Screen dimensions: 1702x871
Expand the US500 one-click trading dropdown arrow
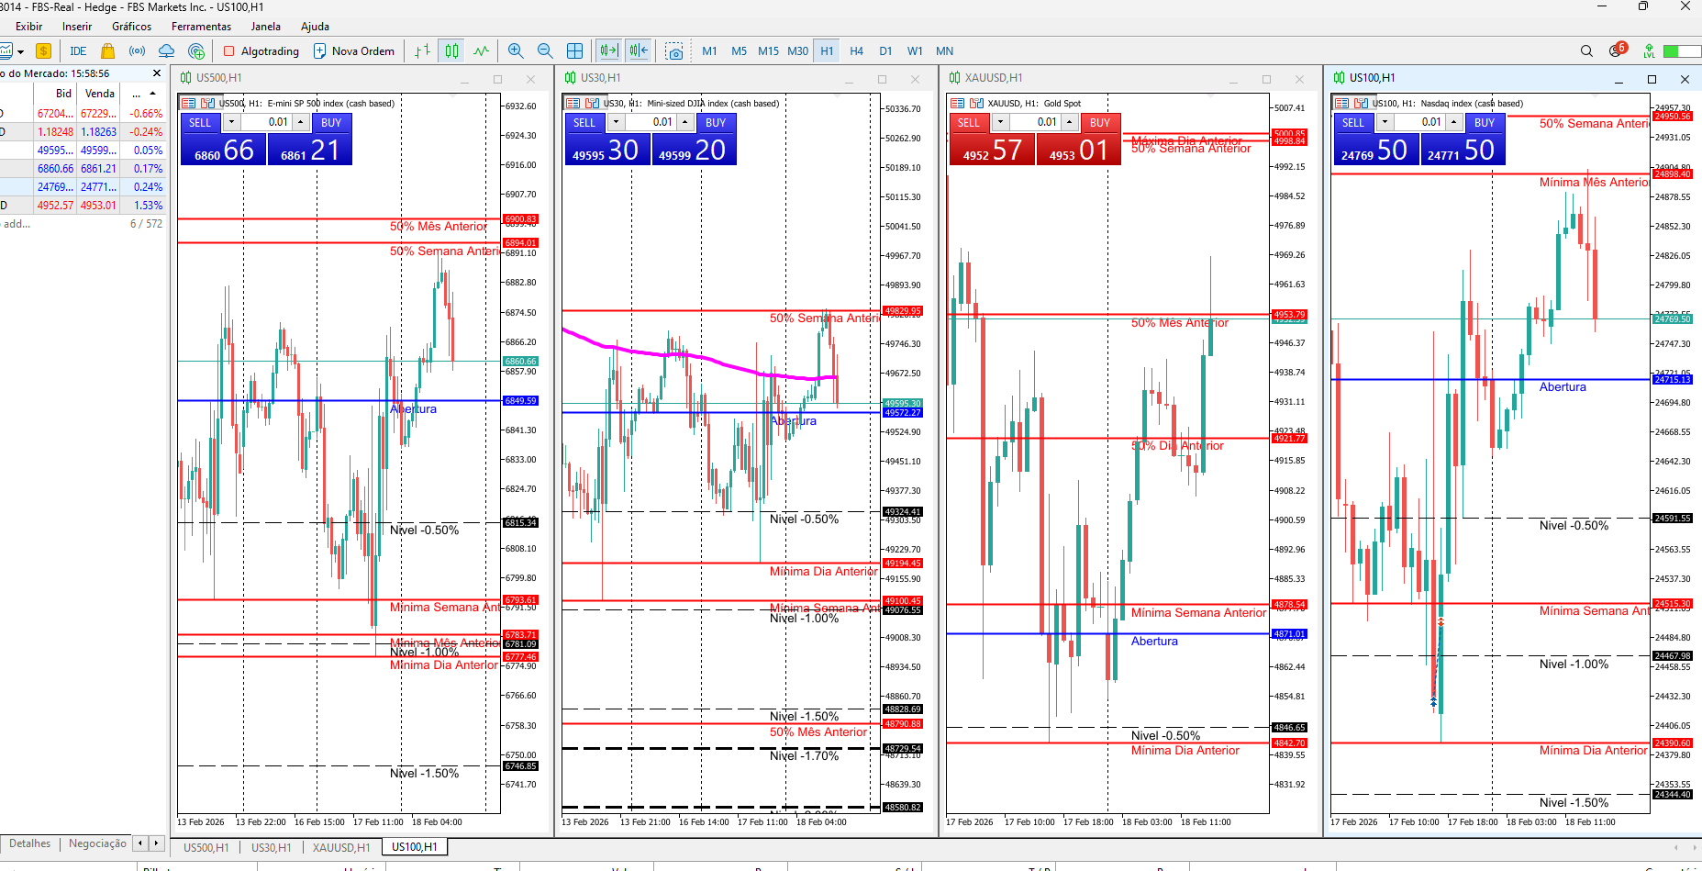click(231, 122)
